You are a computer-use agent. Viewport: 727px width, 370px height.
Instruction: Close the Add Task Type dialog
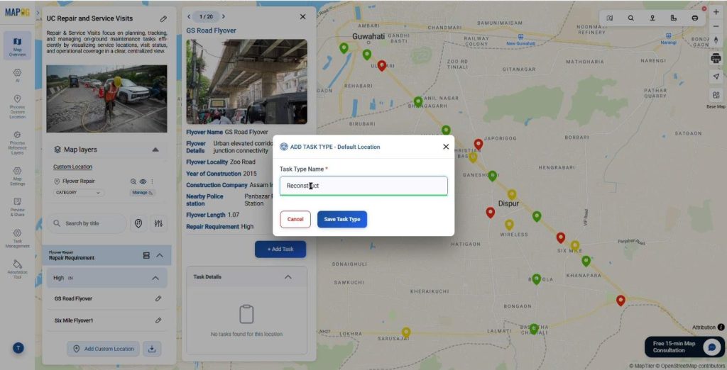[446, 146]
